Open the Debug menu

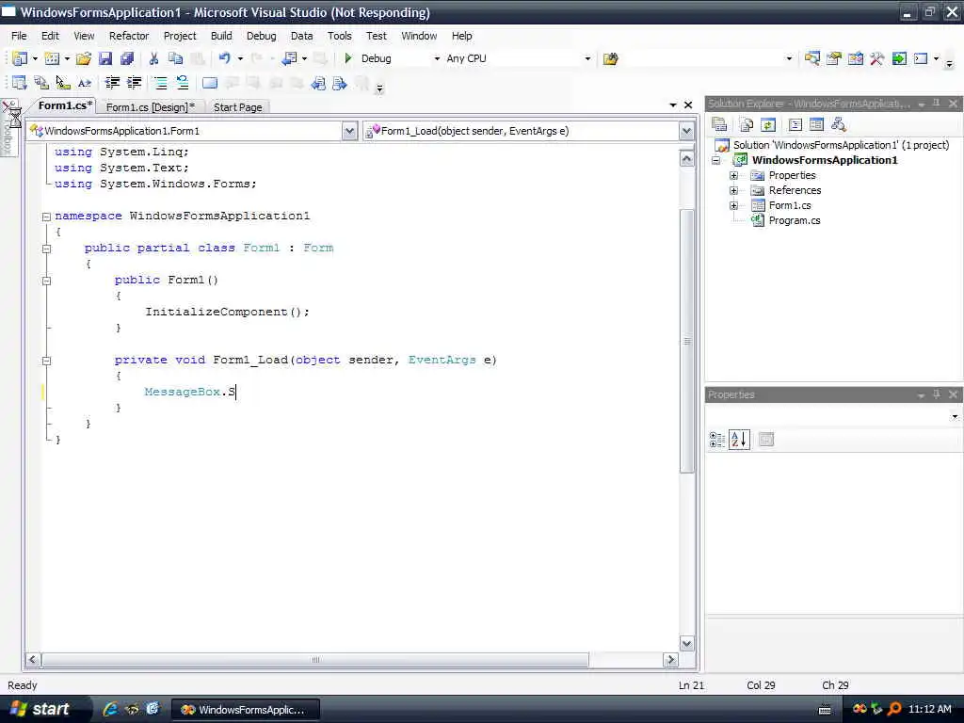(262, 36)
